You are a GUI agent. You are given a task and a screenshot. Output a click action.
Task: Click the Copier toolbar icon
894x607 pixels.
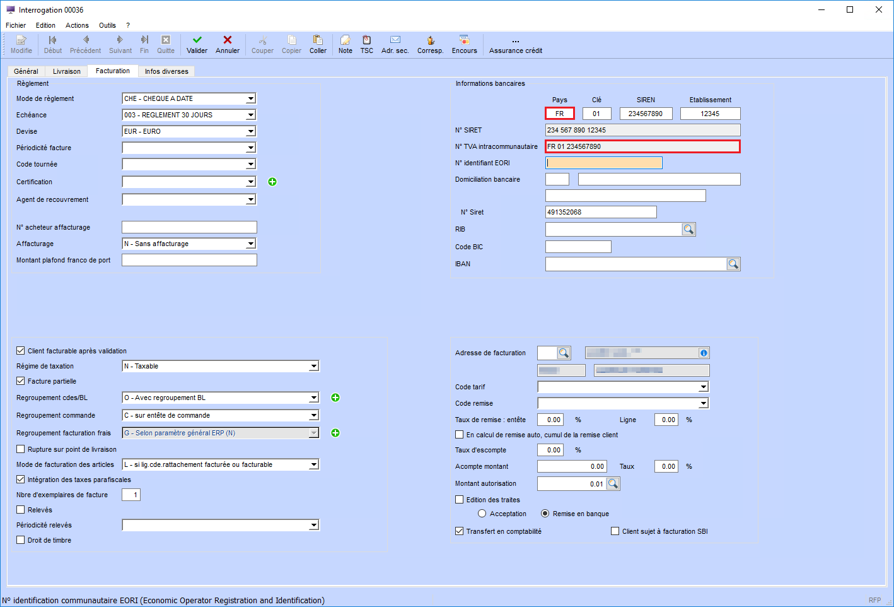[291, 44]
